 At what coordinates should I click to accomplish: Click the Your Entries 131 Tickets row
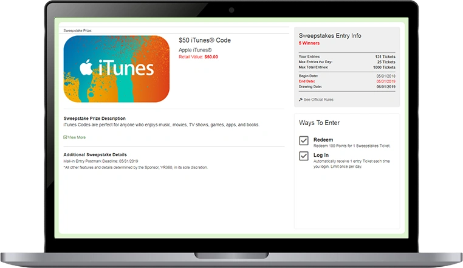click(x=347, y=57)
